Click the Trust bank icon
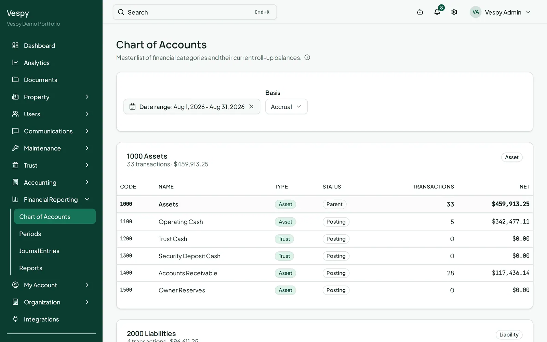This screenshot has height=342, width=547. coord(15,165)
